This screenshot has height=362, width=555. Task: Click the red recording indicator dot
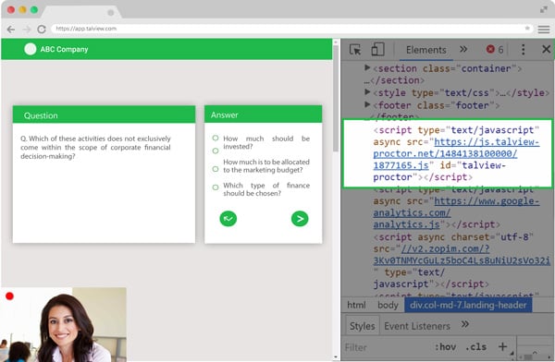pos(9,296)
